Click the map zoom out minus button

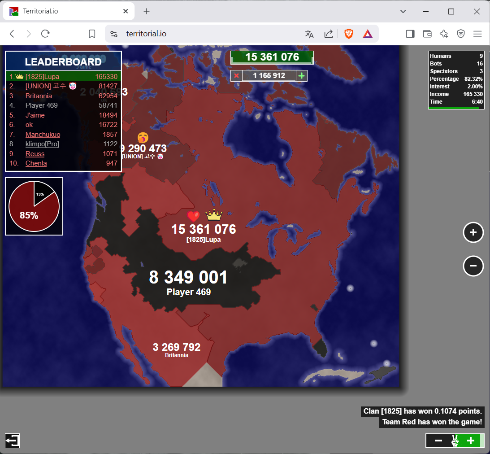[x=473, y=266]
